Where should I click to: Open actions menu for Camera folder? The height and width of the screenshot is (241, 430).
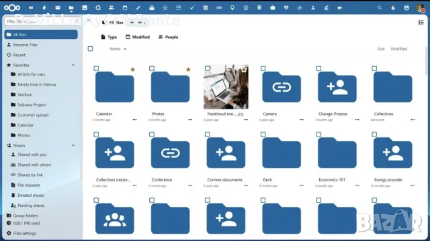click(302, 120)
